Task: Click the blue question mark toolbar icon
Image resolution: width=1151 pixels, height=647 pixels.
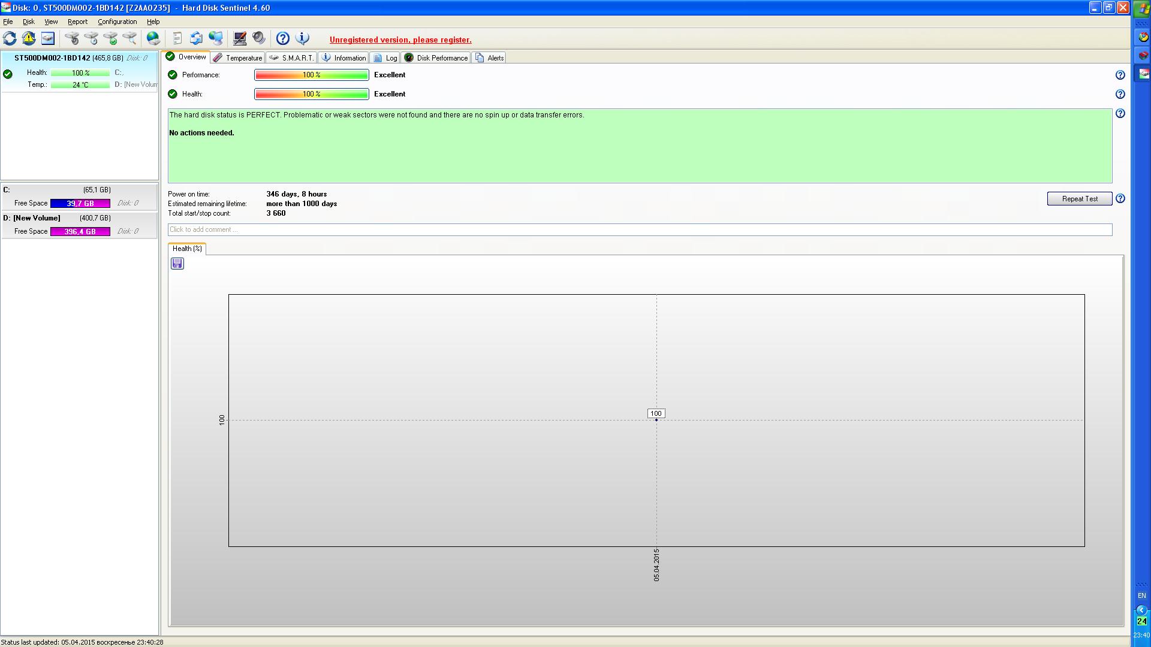Action: [282, 39]
